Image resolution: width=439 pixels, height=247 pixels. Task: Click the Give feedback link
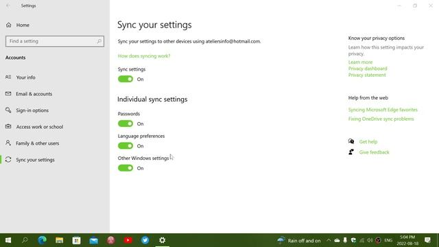(374, 152)
